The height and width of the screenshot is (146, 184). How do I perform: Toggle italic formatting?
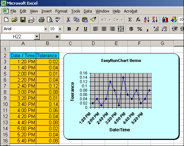(x=77, y=29)
